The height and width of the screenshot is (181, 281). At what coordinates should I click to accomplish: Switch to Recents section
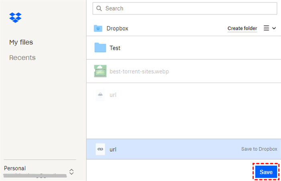pyautogui.click(x=22, y=58)
